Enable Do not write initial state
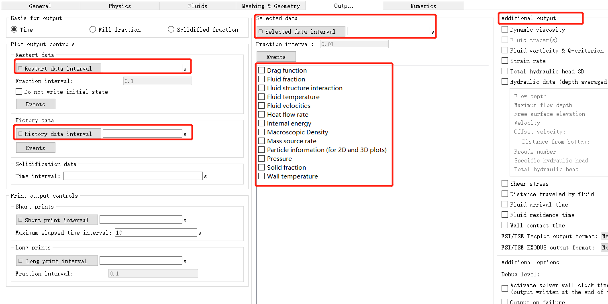Image resolution: width=608 pixels, height=304 pixels. [19, 92]
